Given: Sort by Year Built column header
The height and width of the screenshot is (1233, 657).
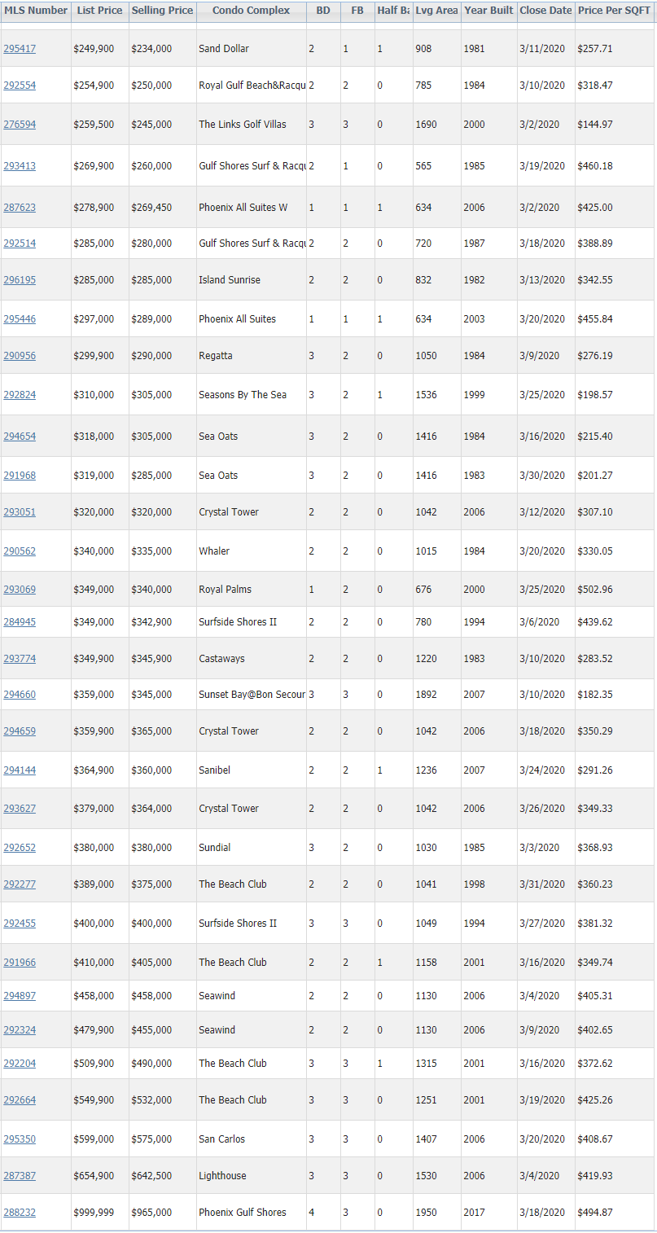Looking at the screenshot, I should click(489, 11).
